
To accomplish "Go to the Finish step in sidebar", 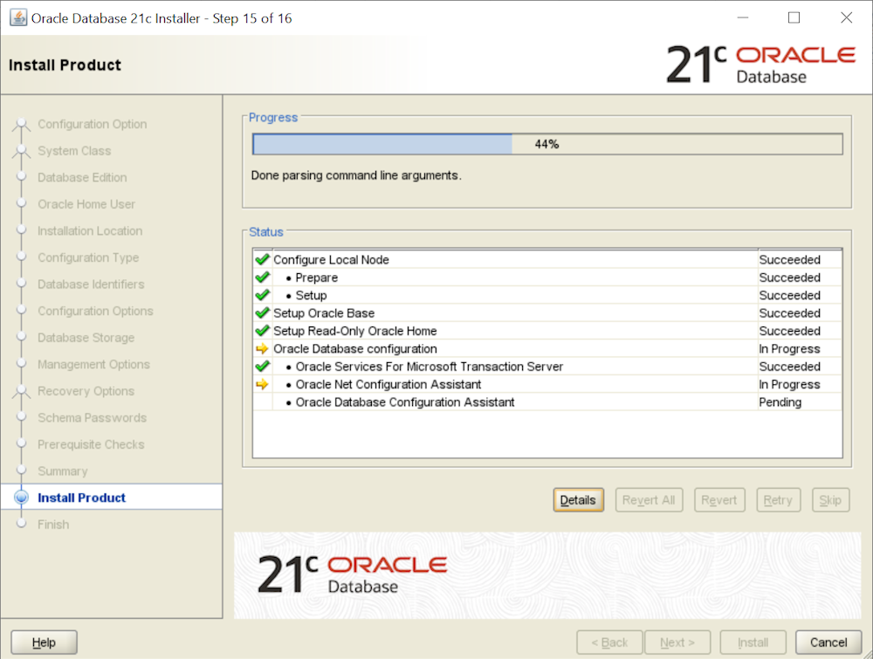I will [53, 525].
